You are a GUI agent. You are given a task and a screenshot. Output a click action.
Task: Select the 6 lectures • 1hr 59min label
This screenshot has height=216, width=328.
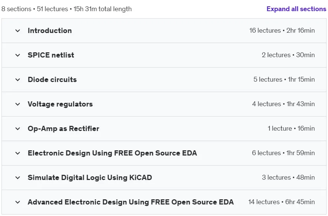click(x=283, y=153)
